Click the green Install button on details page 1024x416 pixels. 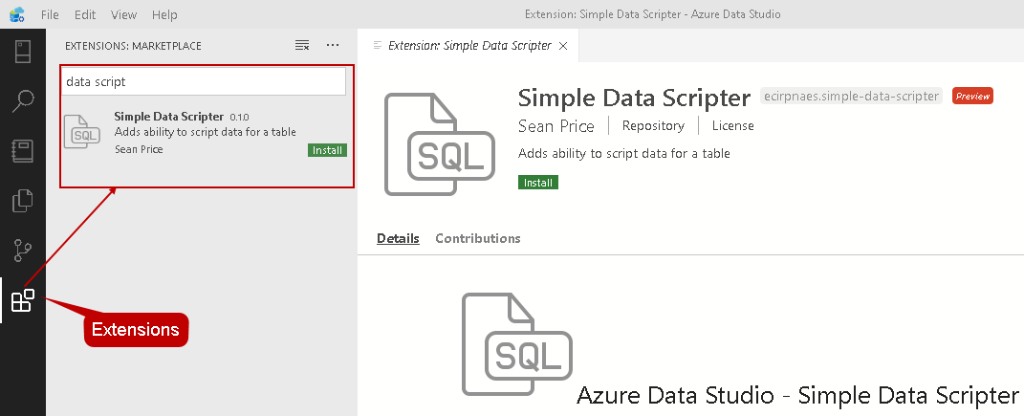coord(538,182)
